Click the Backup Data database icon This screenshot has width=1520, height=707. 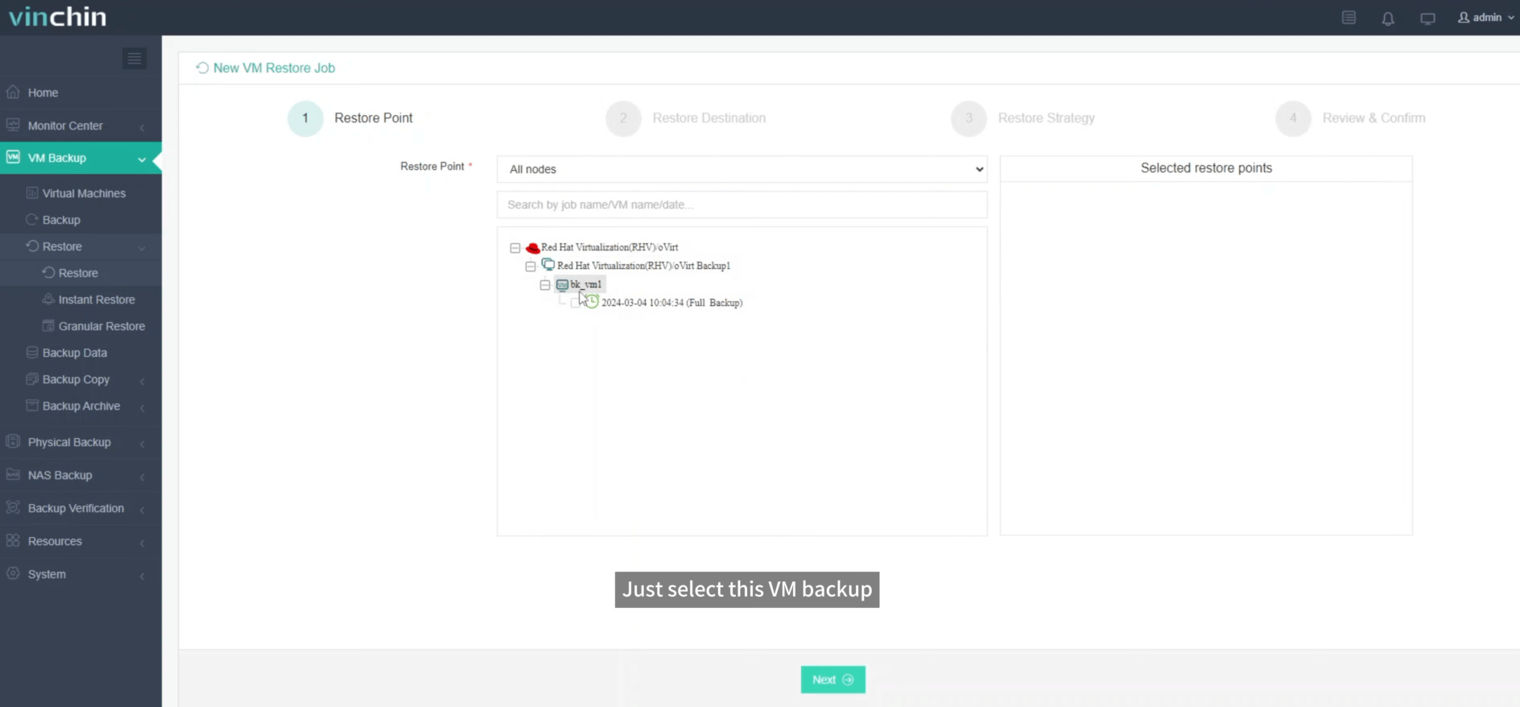(32, 352)
